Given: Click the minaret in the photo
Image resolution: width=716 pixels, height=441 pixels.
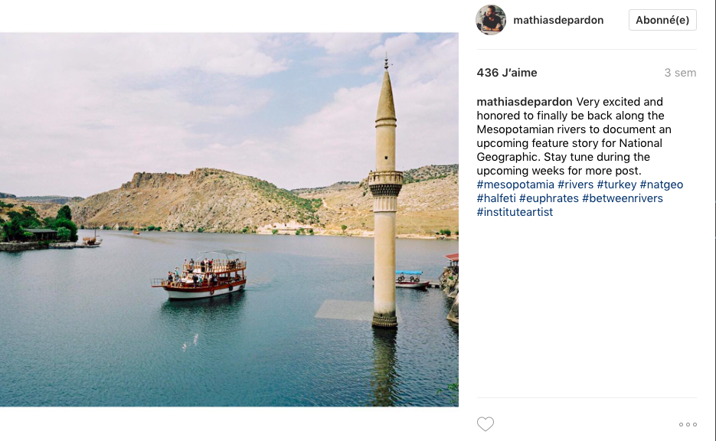Looking at the screenshot, I should [x=385, y=191].
